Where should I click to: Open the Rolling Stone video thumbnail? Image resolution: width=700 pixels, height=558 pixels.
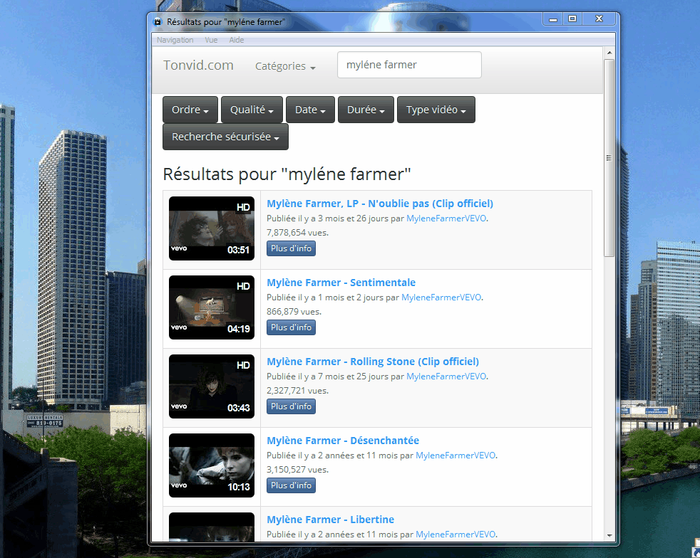pyautogui.click(x=212, y=386)
